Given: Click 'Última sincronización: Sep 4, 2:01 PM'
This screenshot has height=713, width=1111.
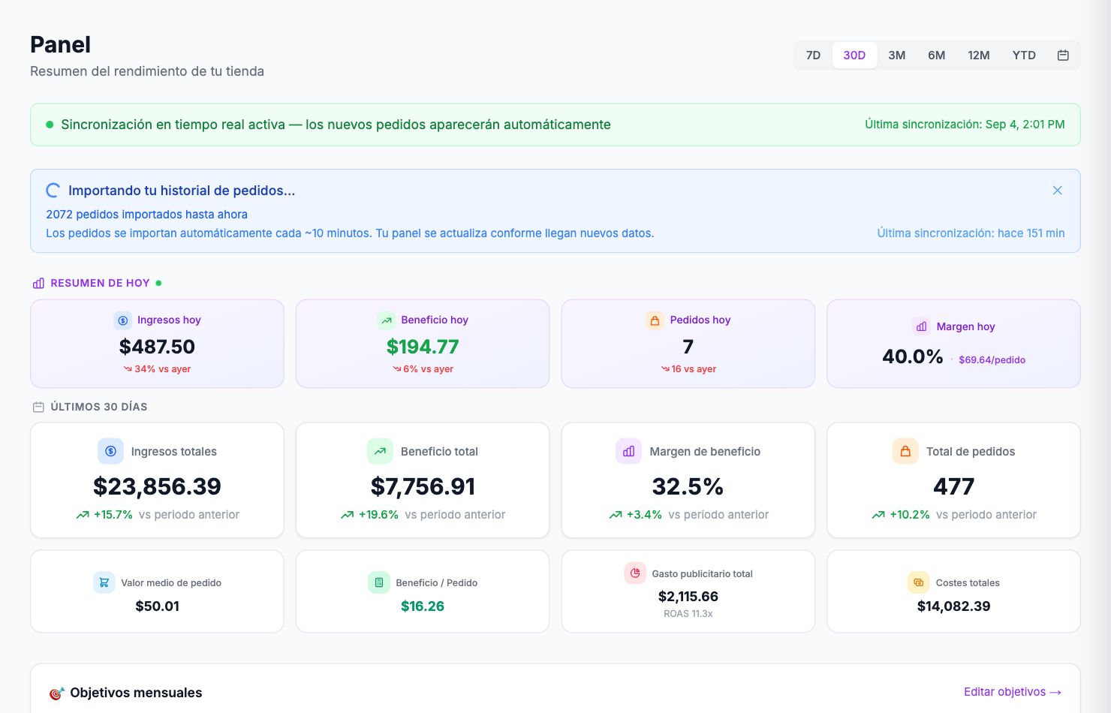Looking at the screenshot, I should click(x=965, y=125).
